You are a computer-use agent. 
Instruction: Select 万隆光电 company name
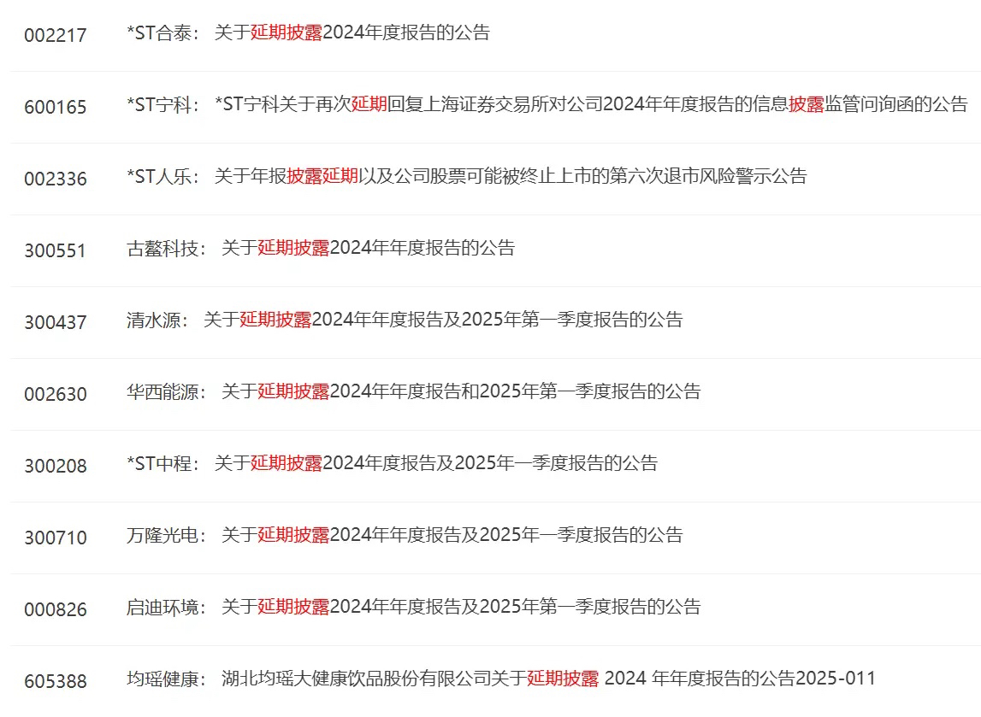tap(167, 536)
